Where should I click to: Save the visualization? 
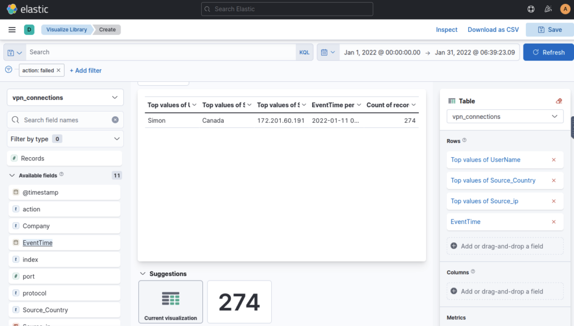550,30
